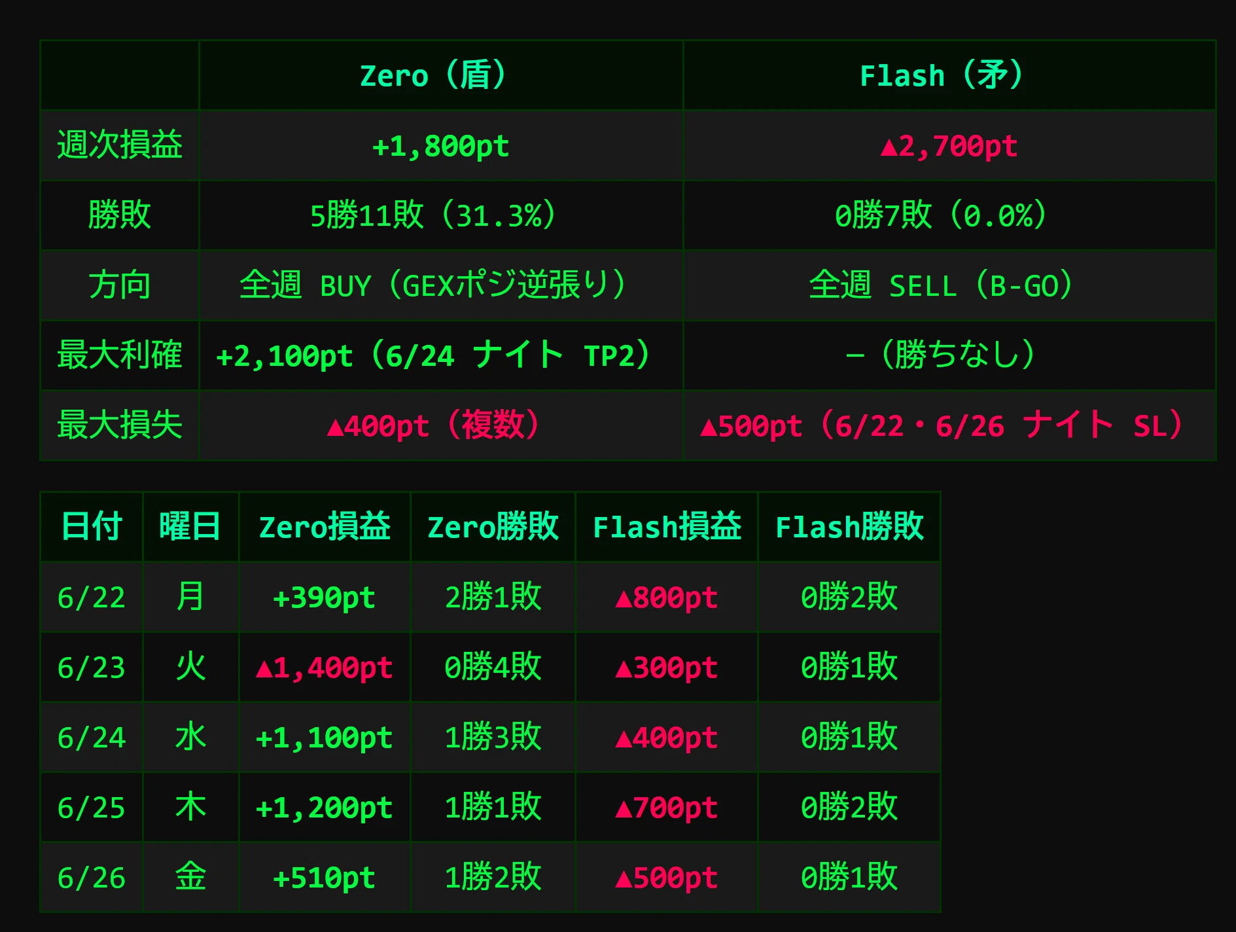Screen dimensions: 1236x932
Task: Click '▲500pt（6/22・6/26 ナイト SL）' cell
Action: [x=949, y=425]
